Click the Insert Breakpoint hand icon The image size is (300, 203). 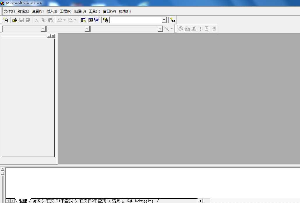(x=214, y=29)
